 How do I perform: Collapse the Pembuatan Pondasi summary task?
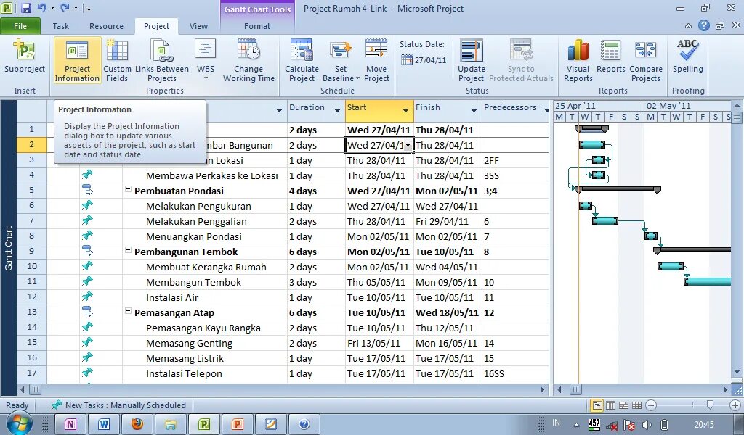(128, 189)
